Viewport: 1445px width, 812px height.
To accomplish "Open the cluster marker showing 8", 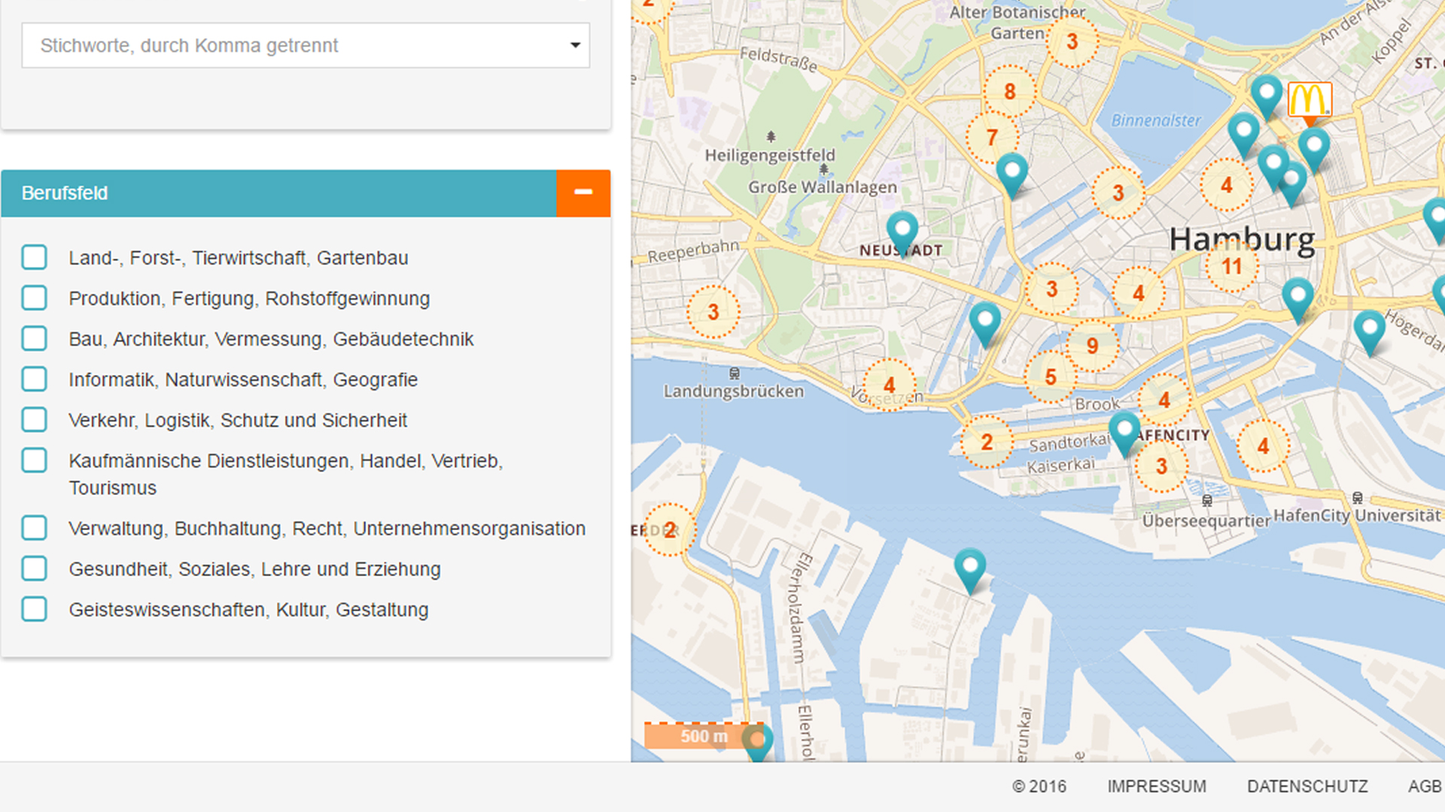I will click(1009, 92).
